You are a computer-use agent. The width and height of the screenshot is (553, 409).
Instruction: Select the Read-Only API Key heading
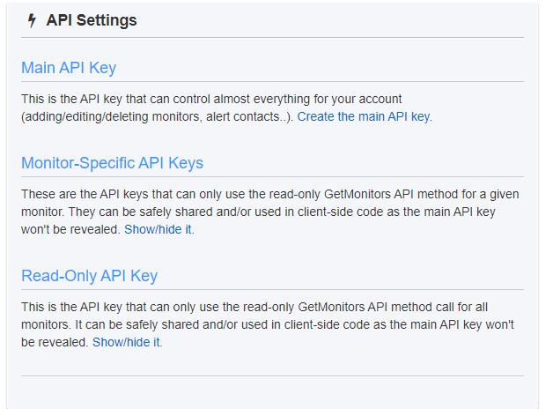point(89,276)
